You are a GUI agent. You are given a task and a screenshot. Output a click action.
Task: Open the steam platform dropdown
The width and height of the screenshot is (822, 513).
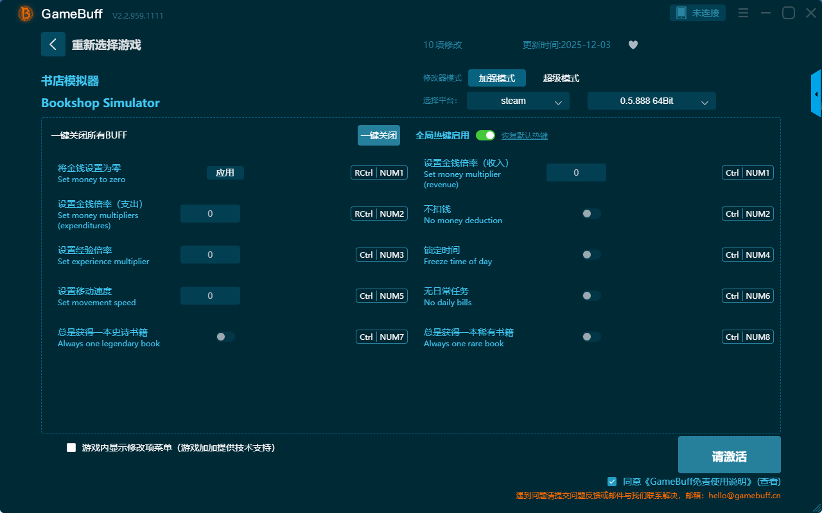[x=518, y=101]
